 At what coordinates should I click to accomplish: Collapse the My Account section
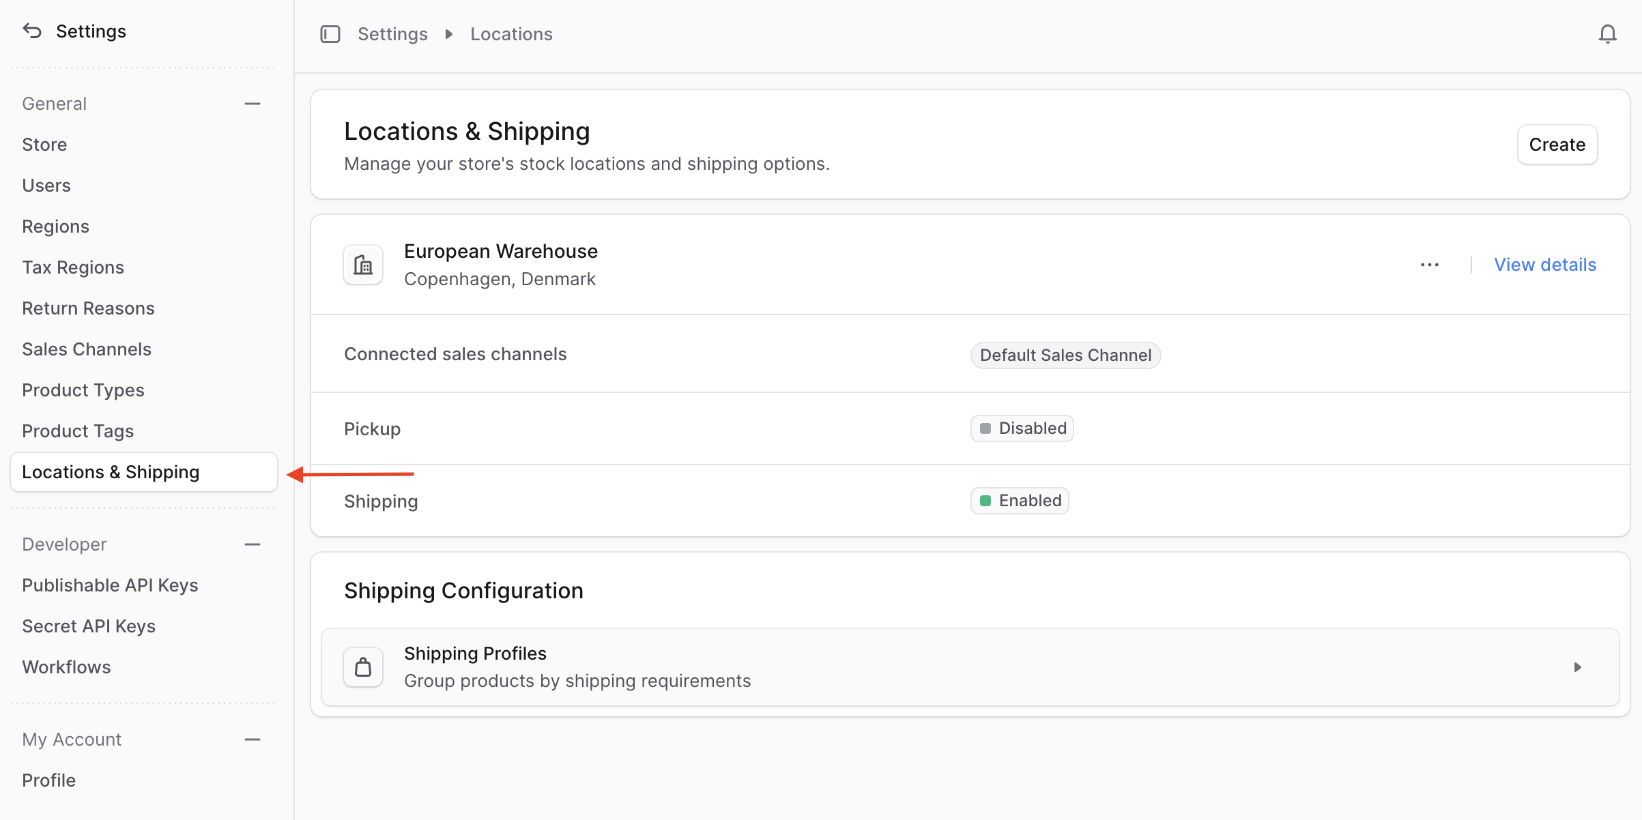point(252,739)
